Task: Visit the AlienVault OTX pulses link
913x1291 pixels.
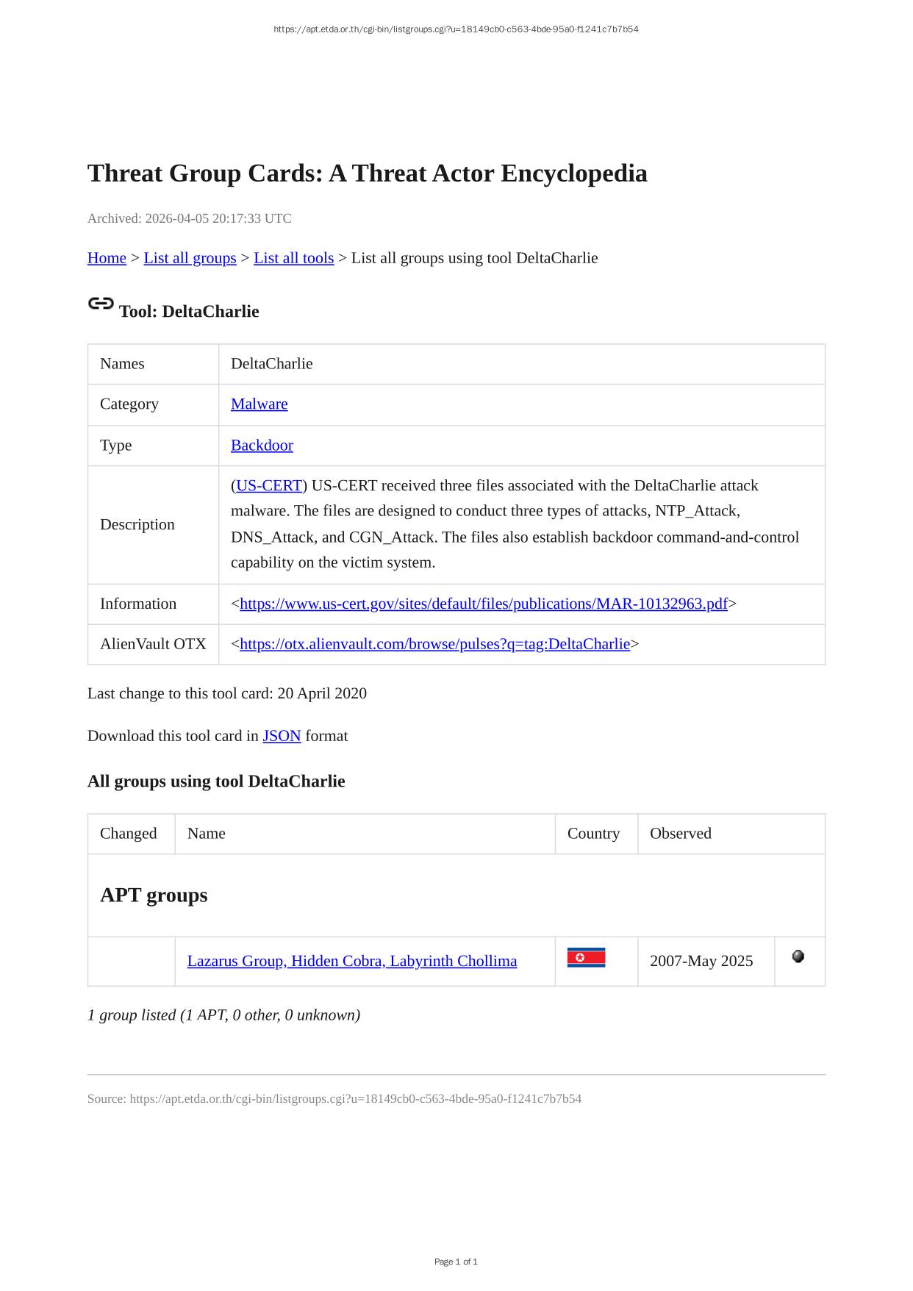Action: click(434, 645)
